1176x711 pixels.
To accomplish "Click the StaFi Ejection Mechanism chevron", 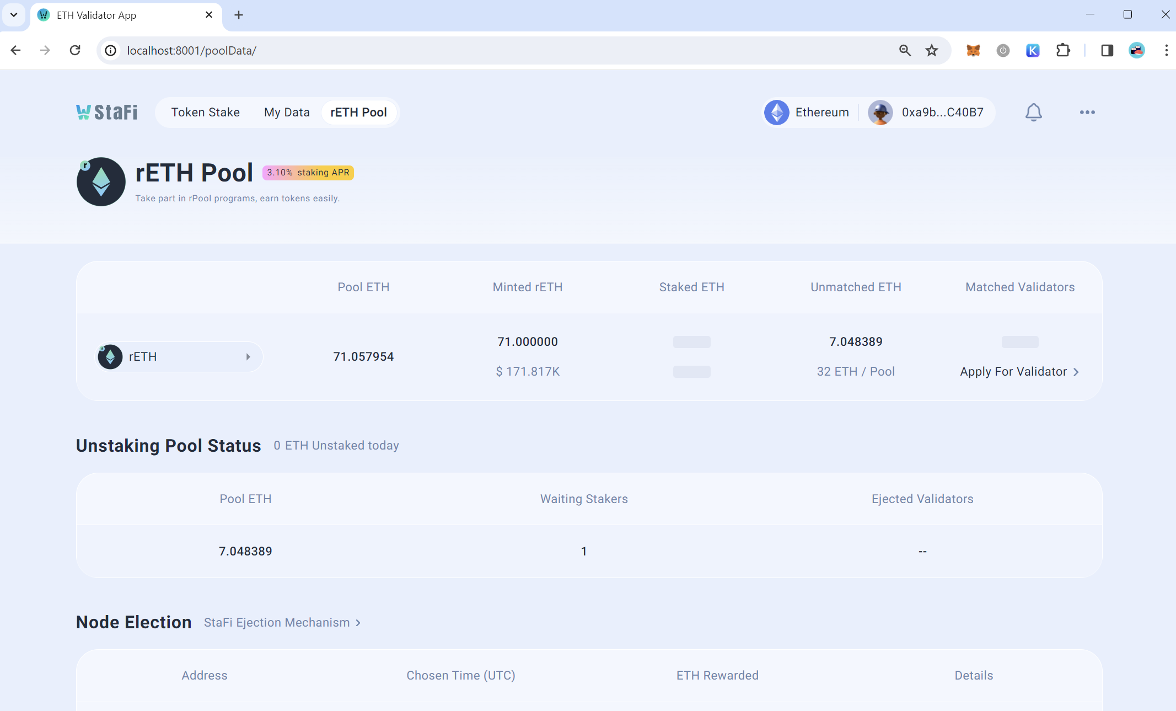I will pyautogui.click(x=358, y=623).
